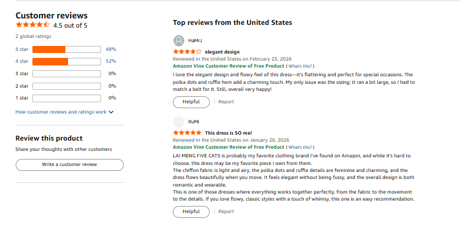This screenshot has height=226, width=461.
Task: Report RuMi's dress review
Action: click(226, 211)
